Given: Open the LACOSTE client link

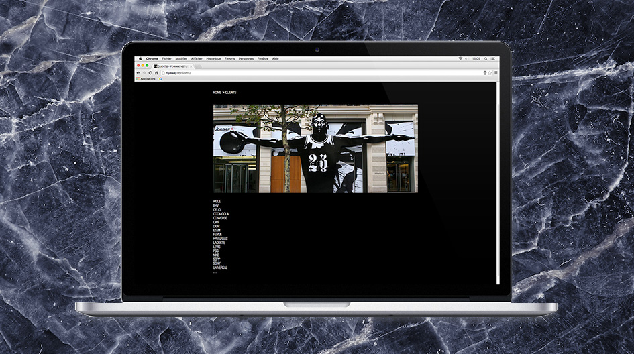Looking at the screenshot, I should coord(219,243).
